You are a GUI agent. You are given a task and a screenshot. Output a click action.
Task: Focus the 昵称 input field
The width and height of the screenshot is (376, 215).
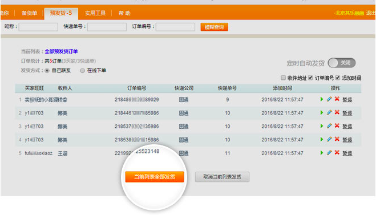(38, 27)
